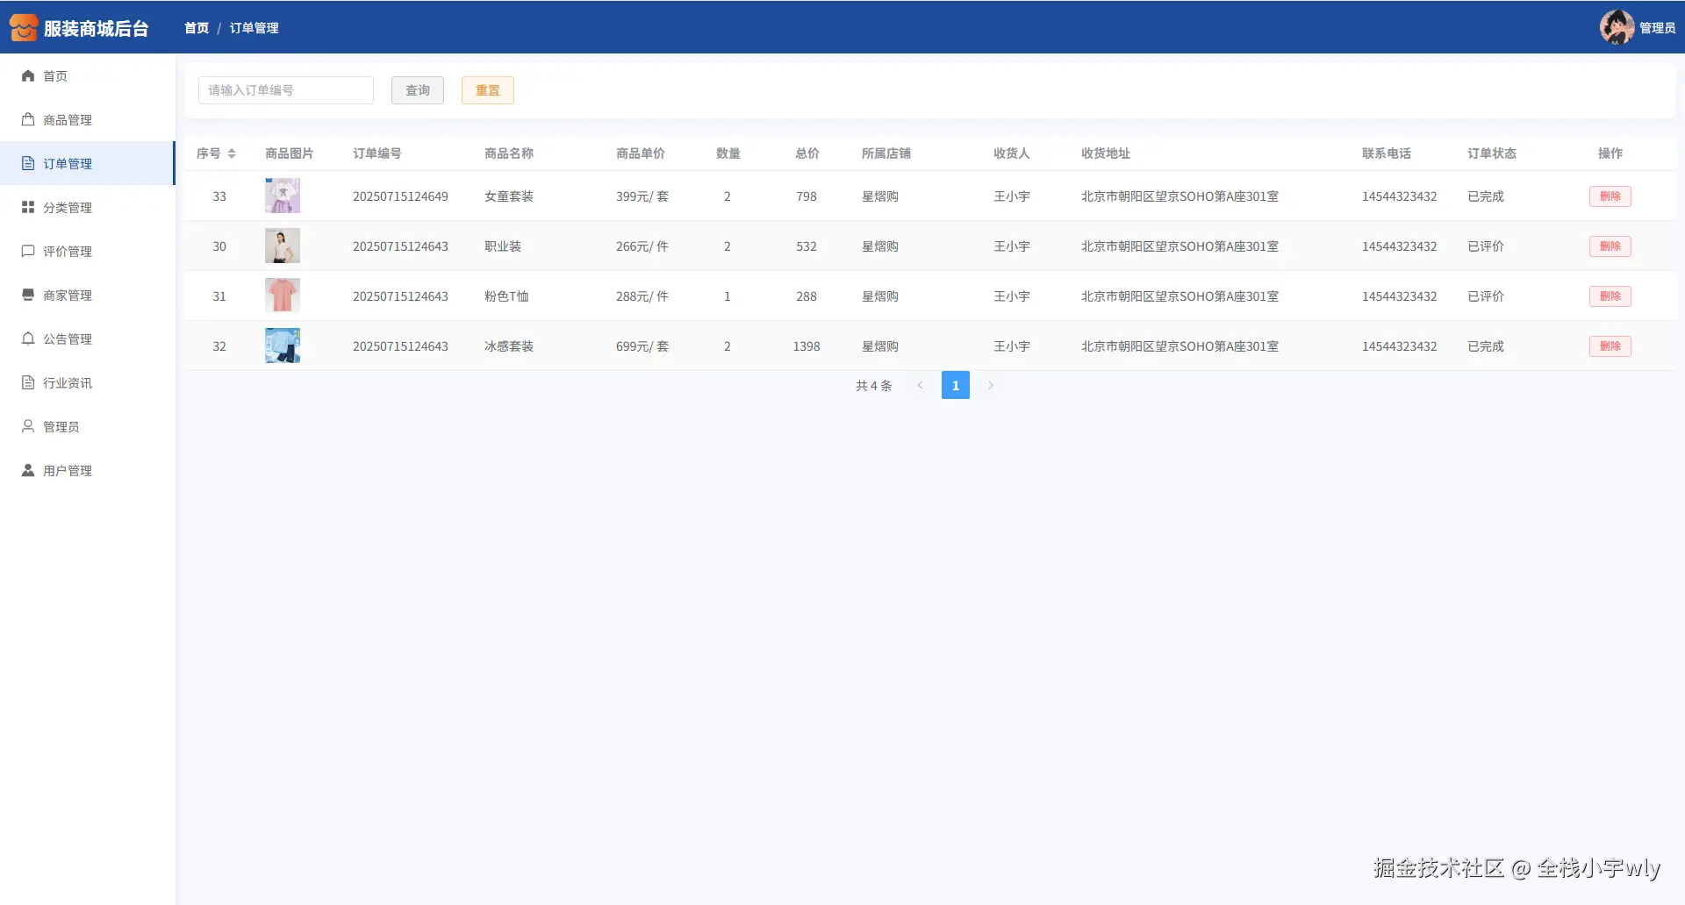Click the 订单管理 breadcrumb text

coord(255,28)
